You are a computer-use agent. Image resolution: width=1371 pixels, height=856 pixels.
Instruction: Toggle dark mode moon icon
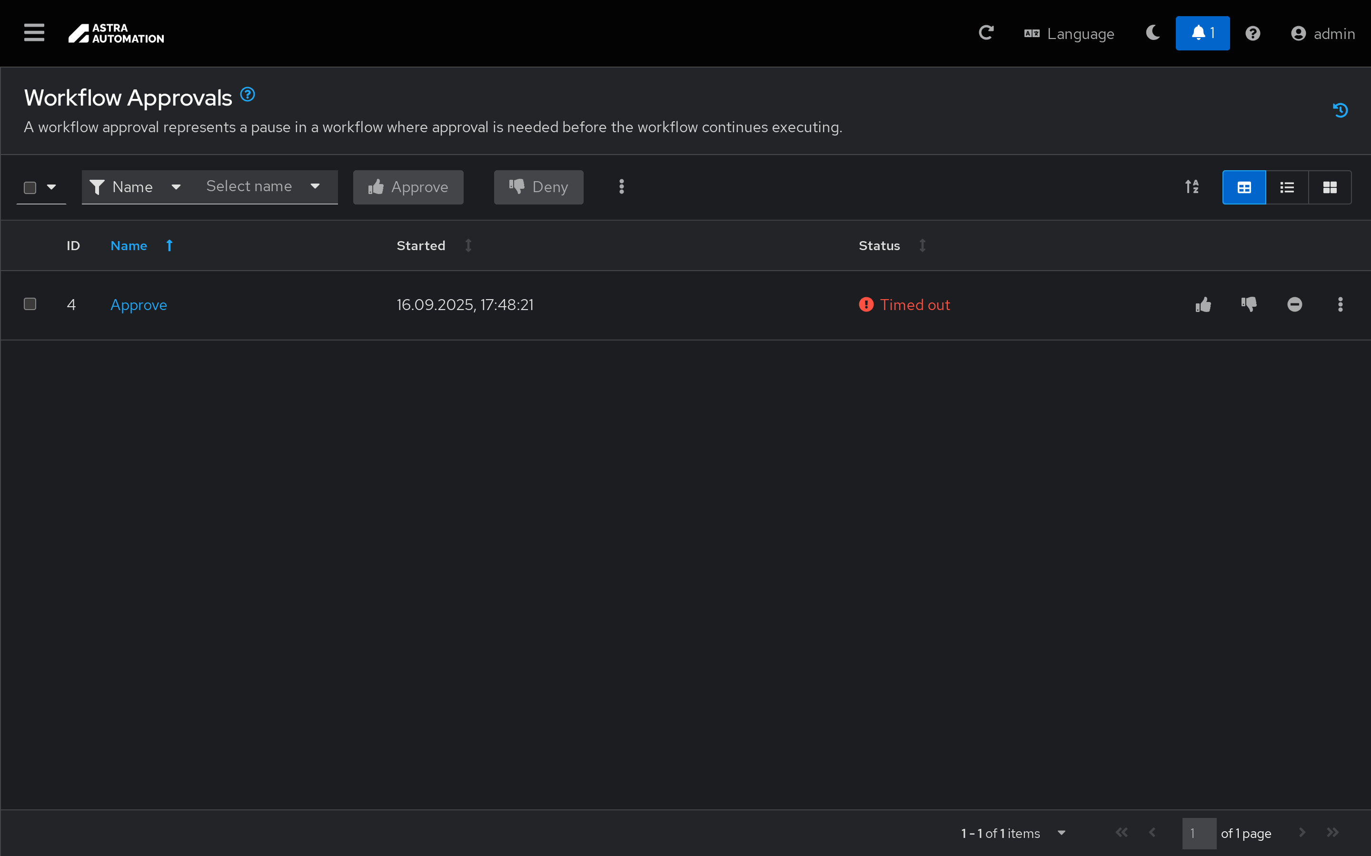click(1152, 33)
